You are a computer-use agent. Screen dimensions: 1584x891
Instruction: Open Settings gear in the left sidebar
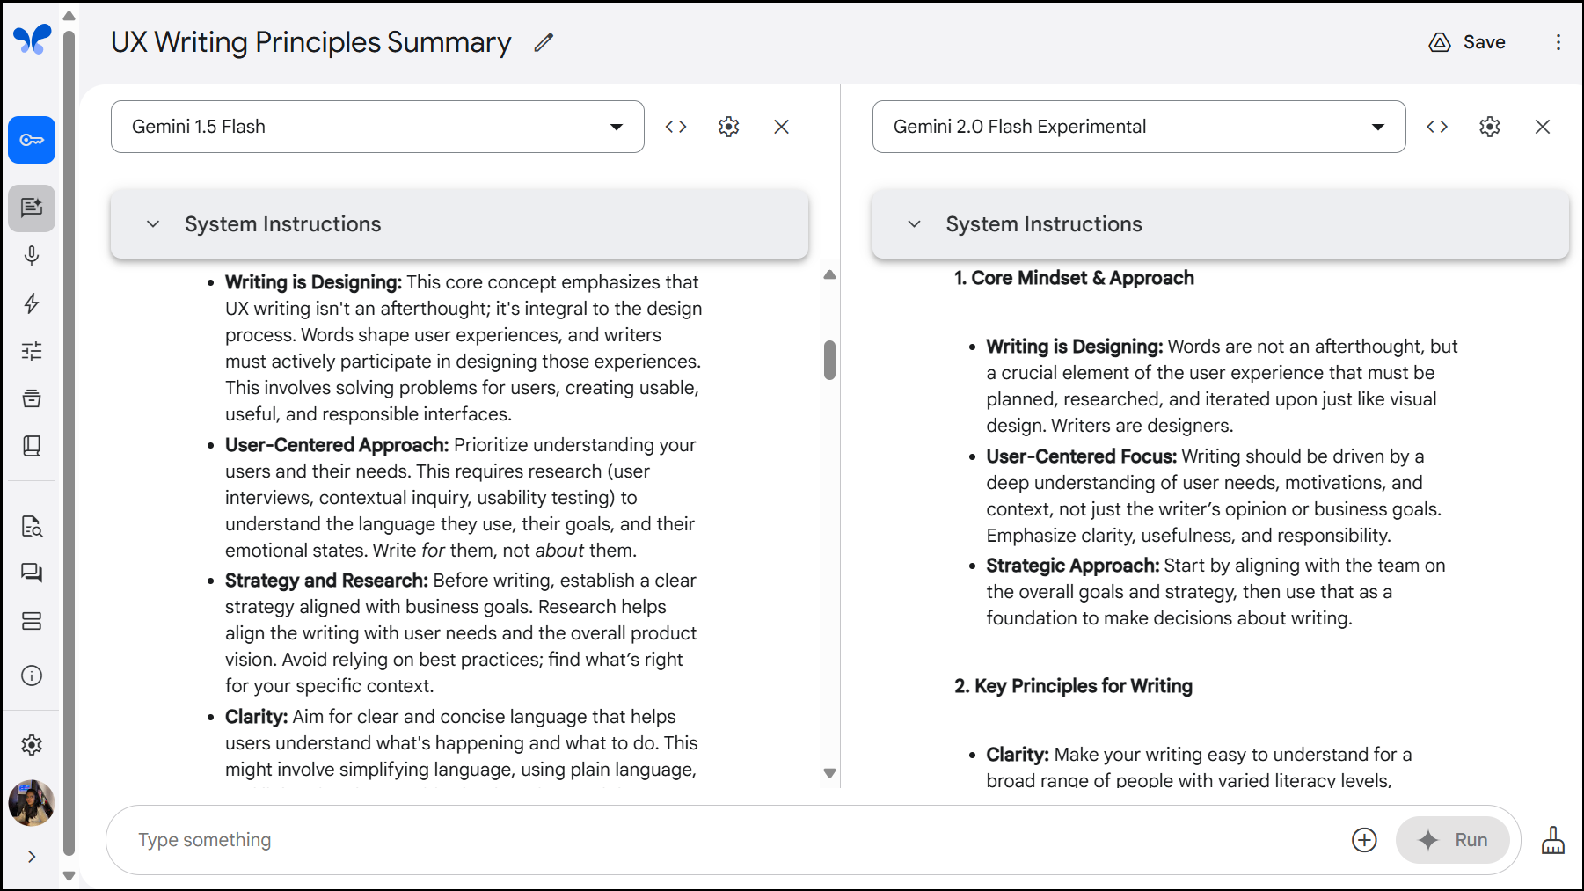coord(32,745)
